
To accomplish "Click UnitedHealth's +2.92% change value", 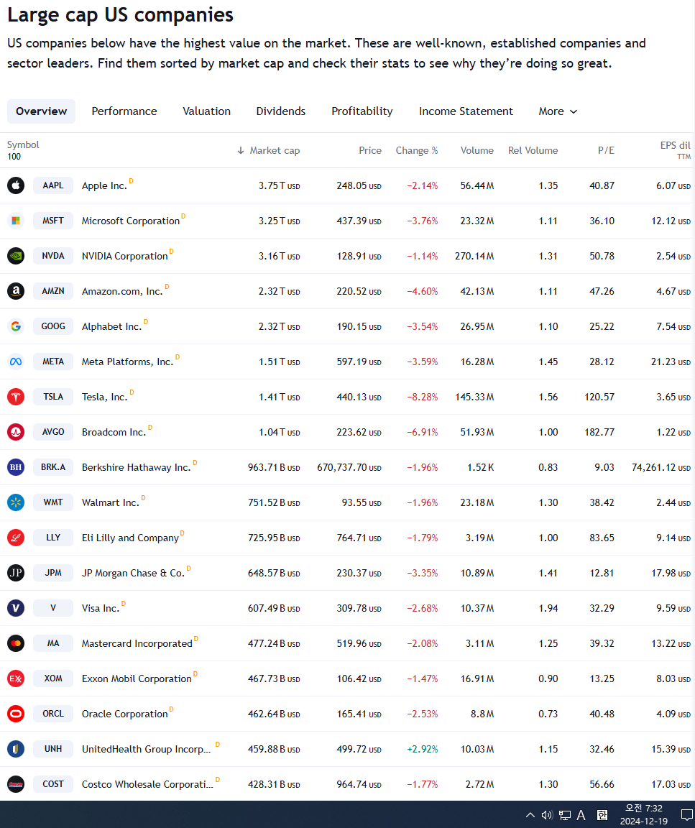I will (423, 750).
